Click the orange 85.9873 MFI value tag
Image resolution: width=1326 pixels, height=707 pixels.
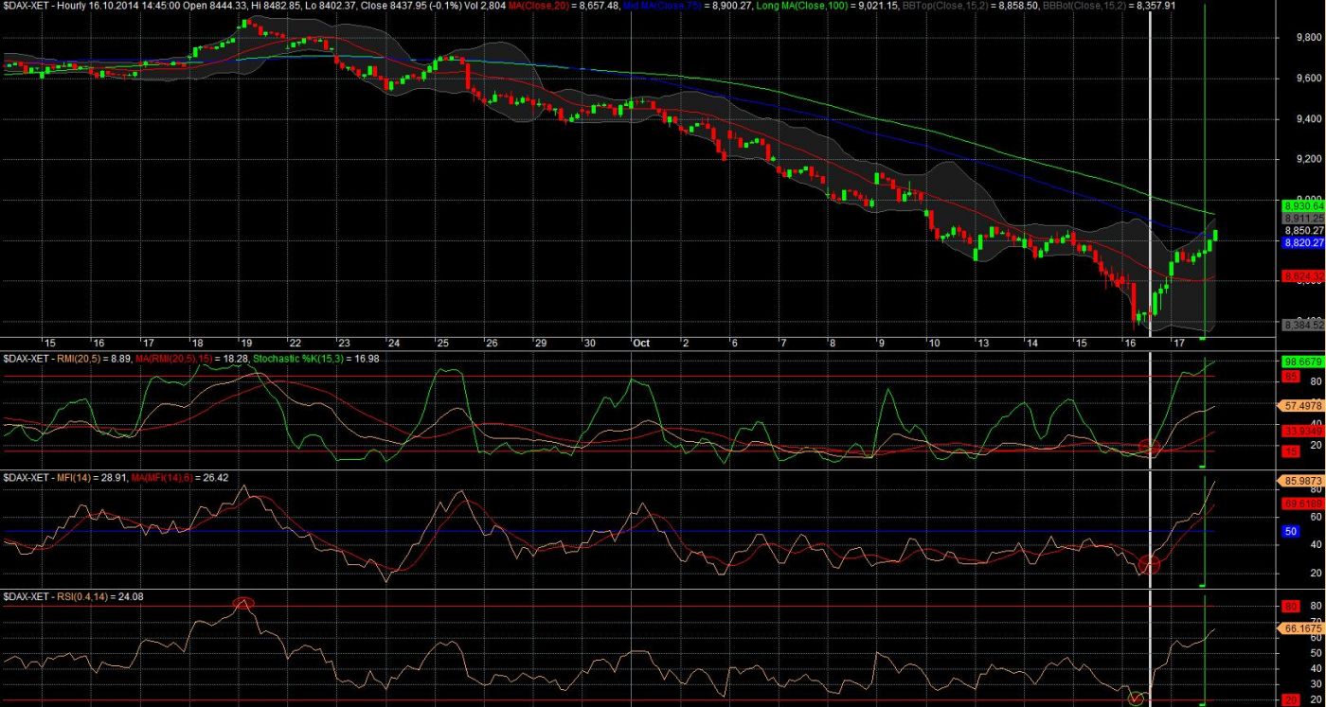(x=1302, y=481)
